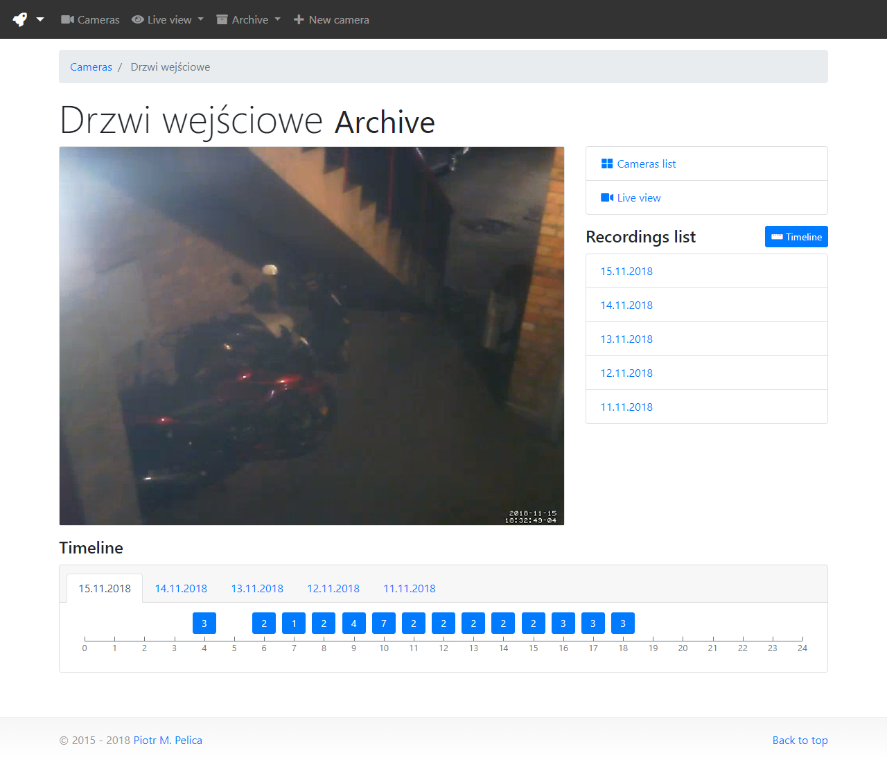The height and width of the screenshot is (762, 887).
Task: Open the 13.11.2018 timeline tab
Action: click(x=257, y=588)
